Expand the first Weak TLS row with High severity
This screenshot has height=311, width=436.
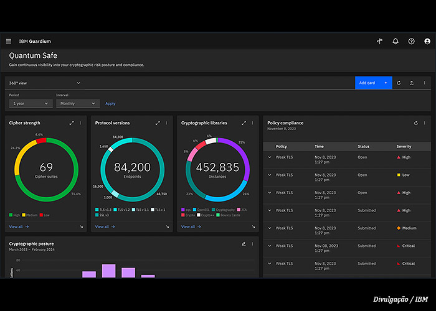coord(270,157)
